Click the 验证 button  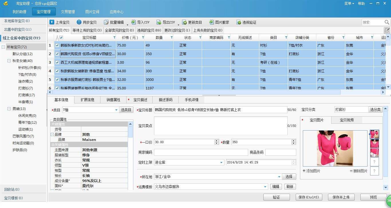(277, 197)
